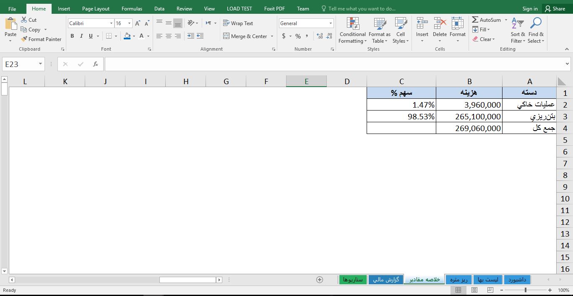Add a new sheet with plus button

click(x=320, y=279)
